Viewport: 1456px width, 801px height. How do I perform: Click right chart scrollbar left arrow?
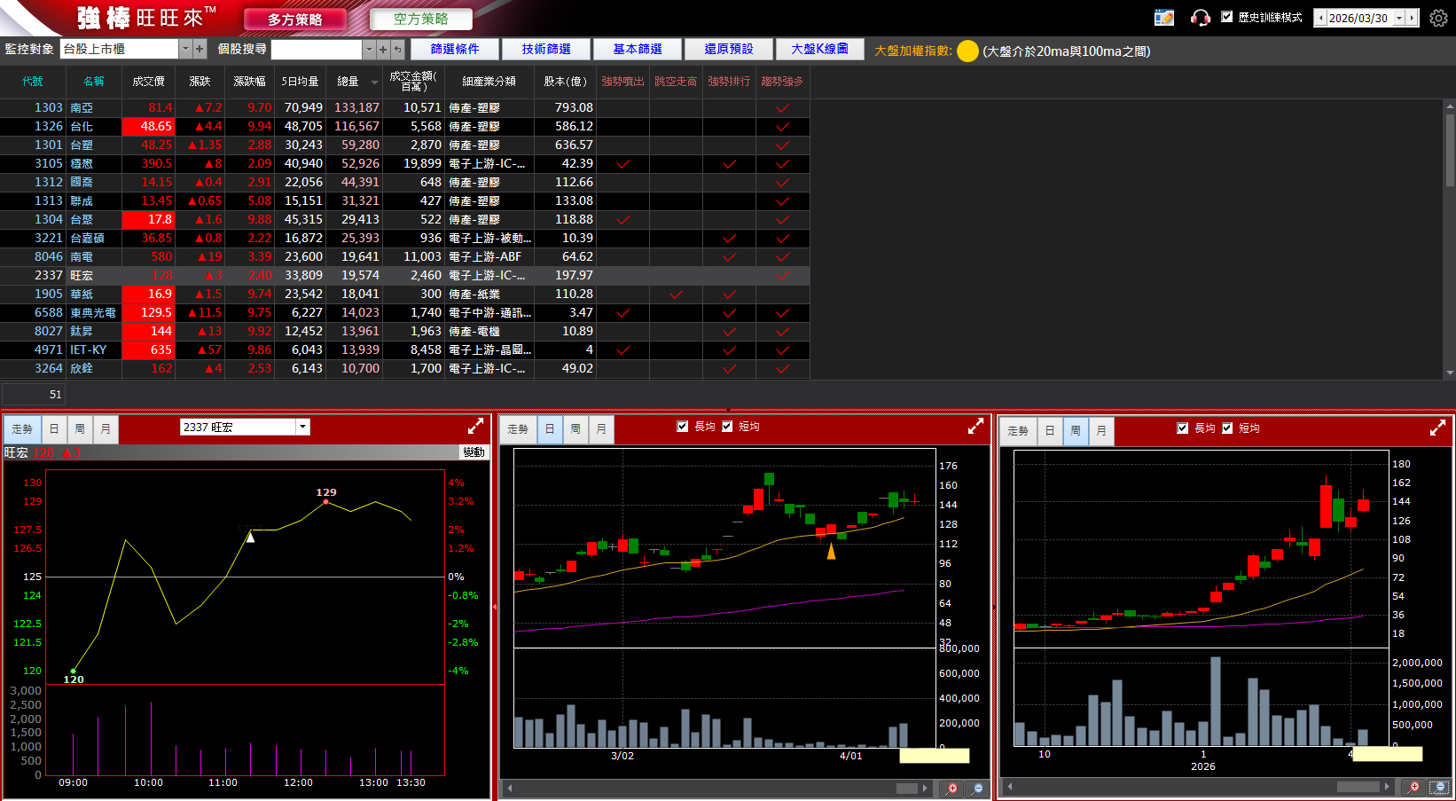point(1009,787)
